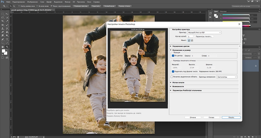
Task: Choose landscape layout orientation icon
Action: (192, 40)
